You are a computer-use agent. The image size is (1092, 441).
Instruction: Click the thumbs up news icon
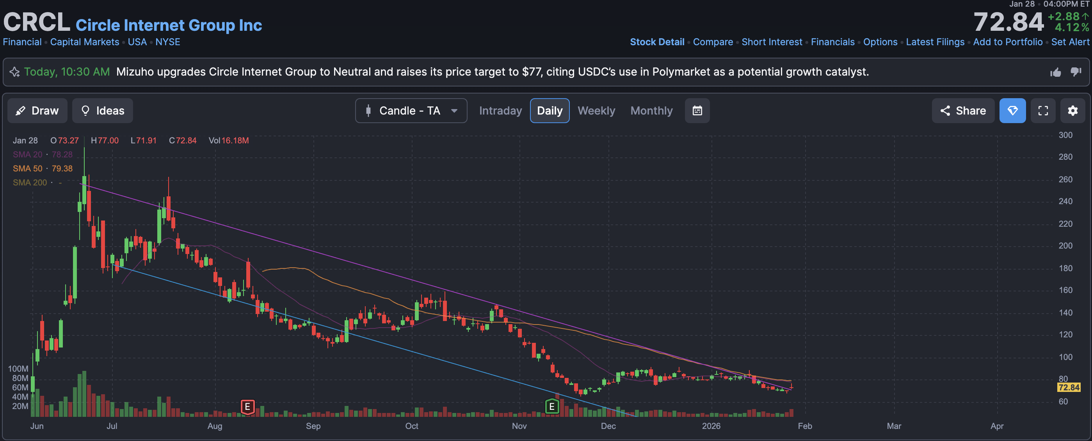(1056, 72)
